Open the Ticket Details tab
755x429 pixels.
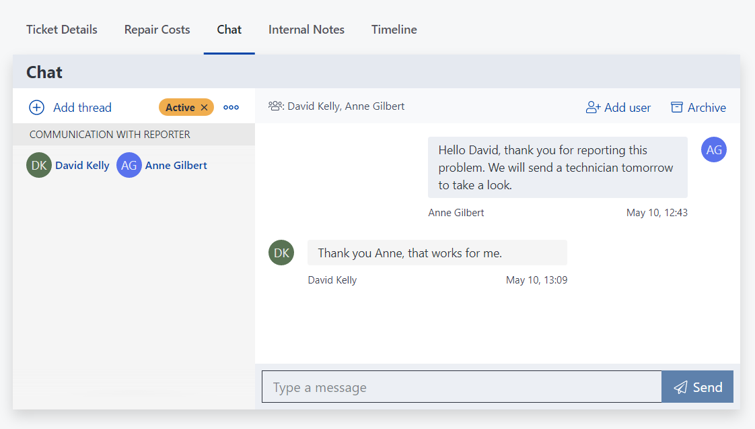[x=62, y=30]
